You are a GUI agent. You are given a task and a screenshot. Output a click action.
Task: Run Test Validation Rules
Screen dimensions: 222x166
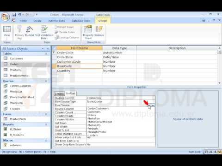(x=44, y=33)
